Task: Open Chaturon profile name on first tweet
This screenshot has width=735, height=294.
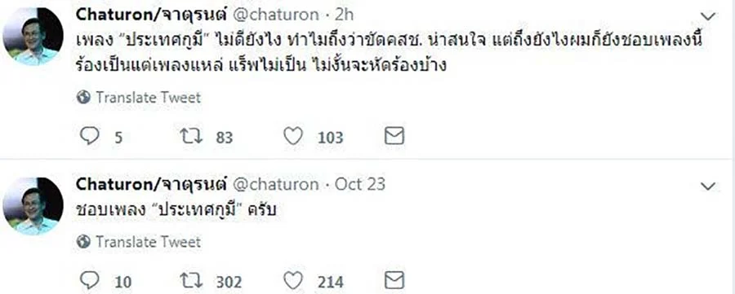Action: (x=151, y=15)
